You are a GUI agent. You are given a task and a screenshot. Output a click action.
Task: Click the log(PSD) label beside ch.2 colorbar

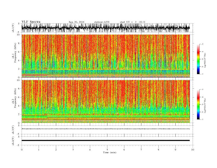pos(205,105)
